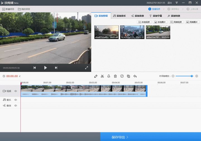Mute the 音效 track
This screenshot has height=141, width=201.
pos(16,106)
